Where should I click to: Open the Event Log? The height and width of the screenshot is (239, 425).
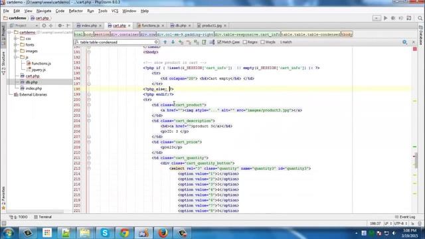(405, 217)
